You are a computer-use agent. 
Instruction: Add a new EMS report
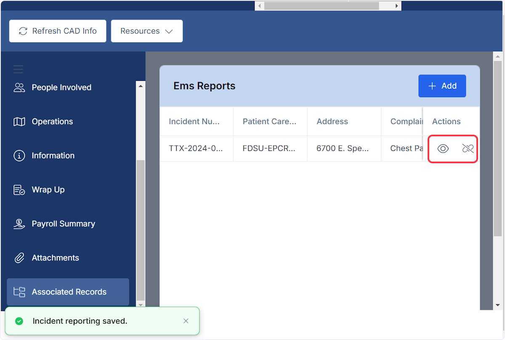442,86
